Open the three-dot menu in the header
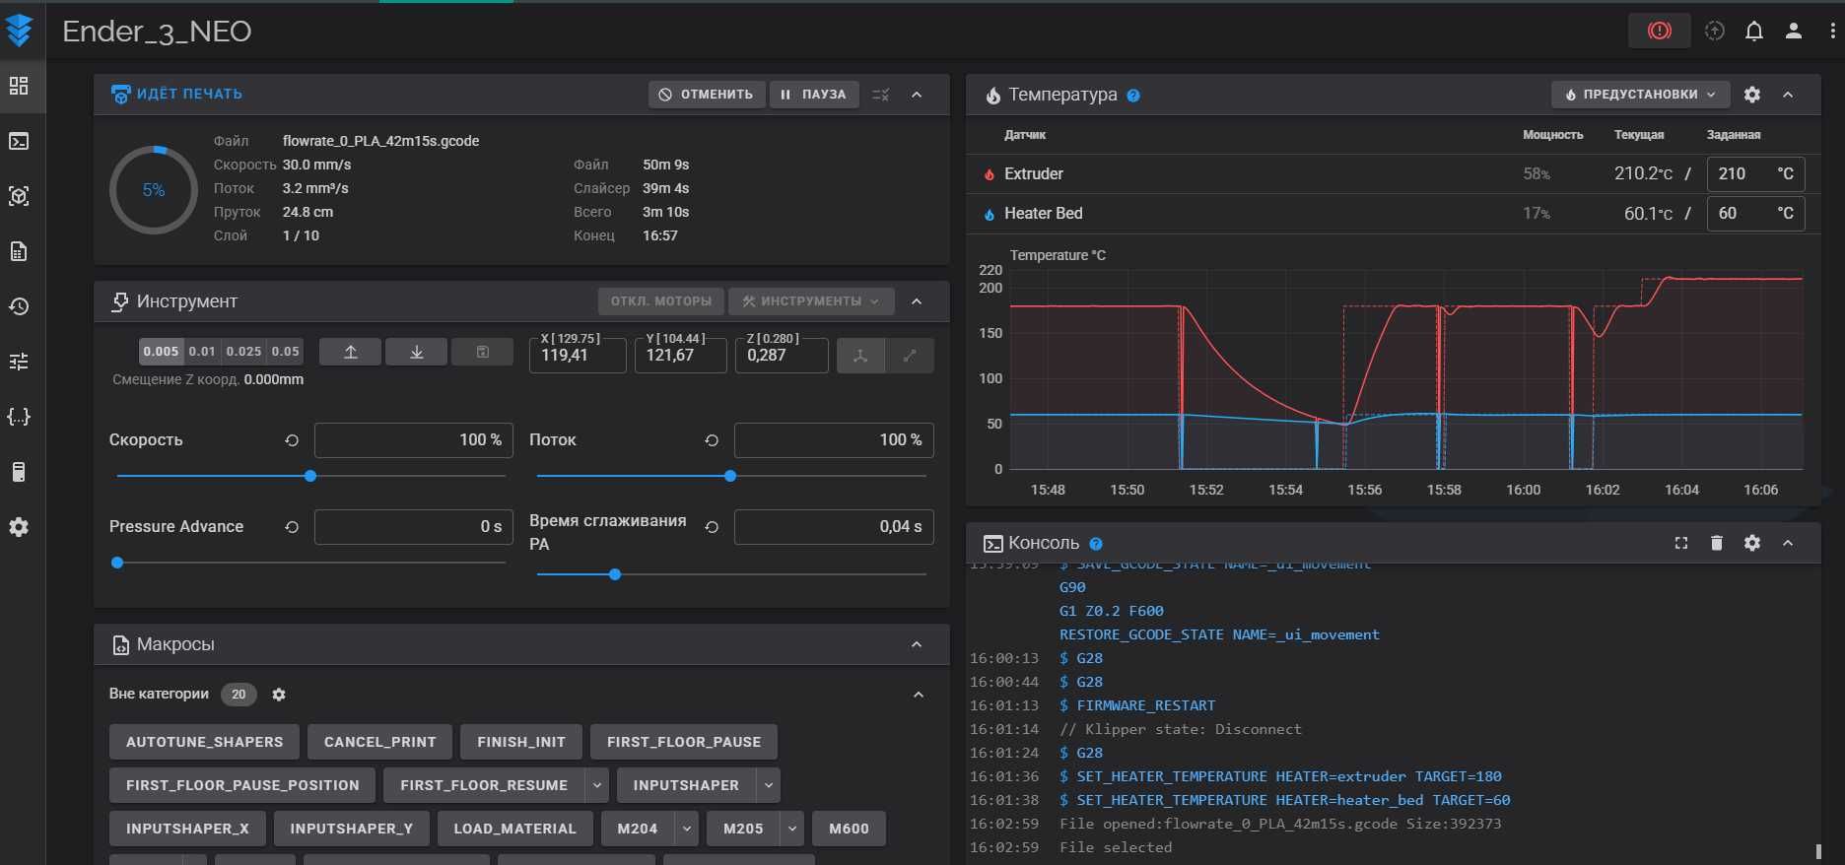Screen dimensions: 1845x865 [1832, 31]
